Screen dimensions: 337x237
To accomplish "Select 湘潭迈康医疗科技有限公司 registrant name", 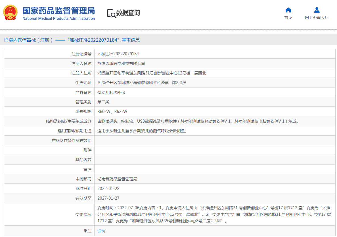I will point(121,63).
